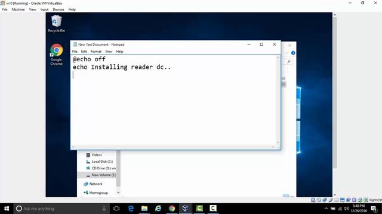Open Task View from the taskbar
Screen dimensions: 382x214
(x=116, y=209)
